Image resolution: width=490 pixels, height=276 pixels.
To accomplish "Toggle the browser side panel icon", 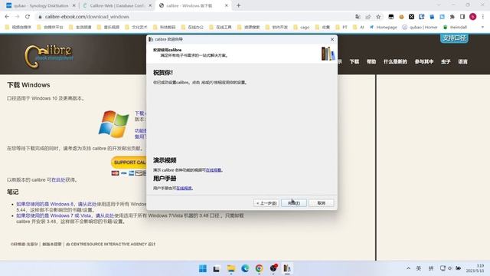I will pyautogui.click(x=462, y=17).
